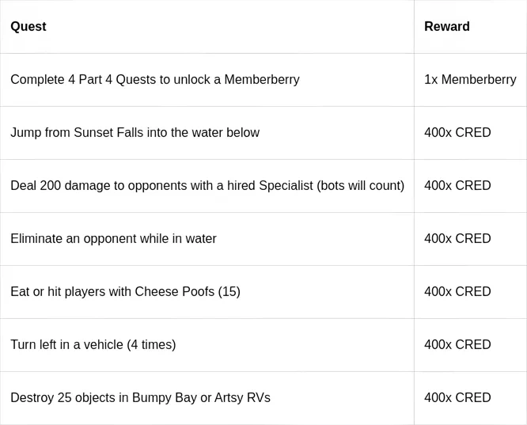This screenshot has width=527, height=425.
Task: Click the word Memberberry in first quest
Action: (262, 80)
